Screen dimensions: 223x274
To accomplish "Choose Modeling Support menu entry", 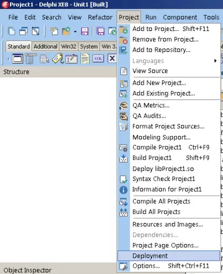I will (x=169, y=137).
